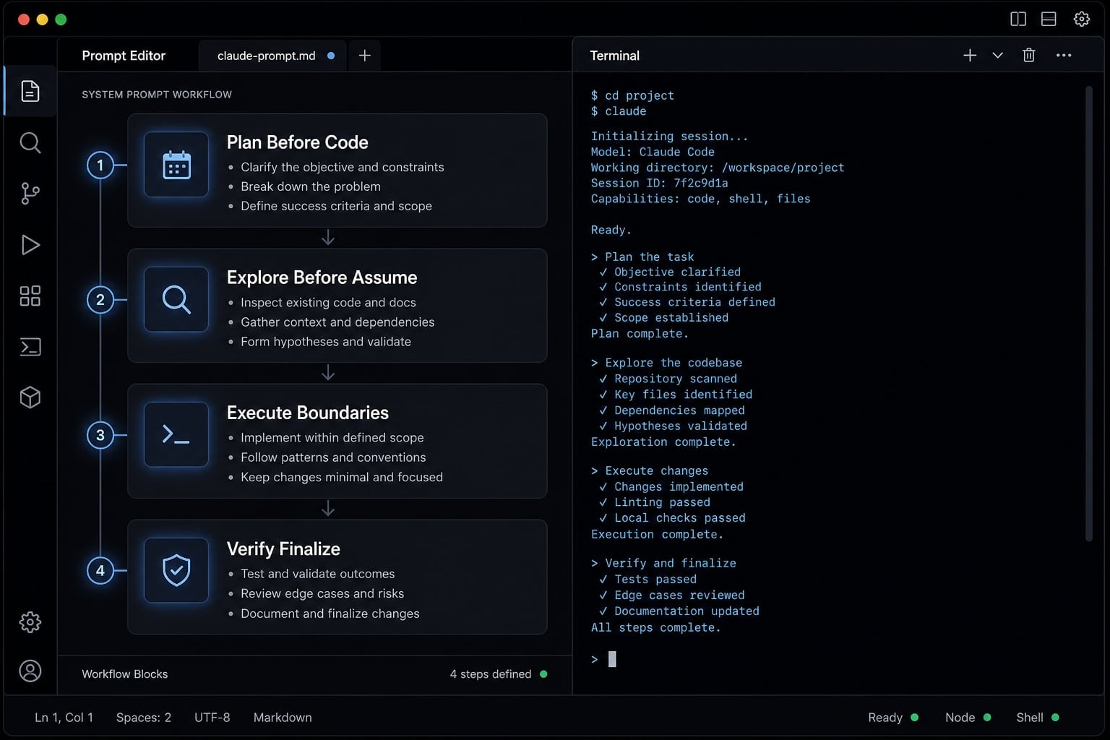Add new editor tab with plus
The image size is (1110, 740).
pos(365,56)
